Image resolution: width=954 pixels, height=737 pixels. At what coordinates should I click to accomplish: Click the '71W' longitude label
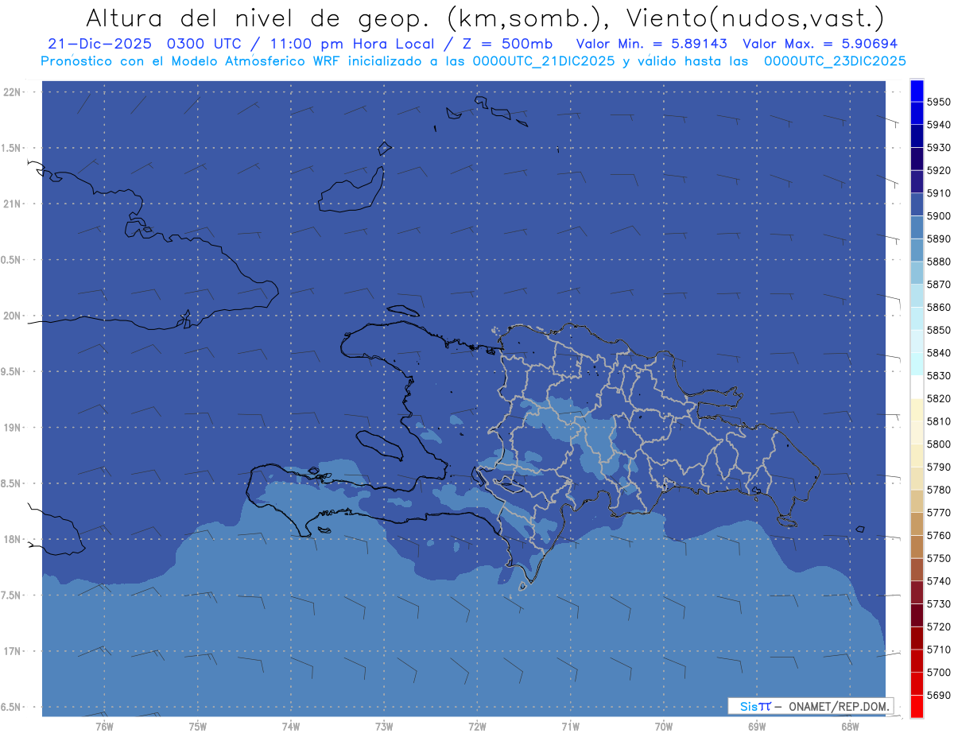(570, 727)
